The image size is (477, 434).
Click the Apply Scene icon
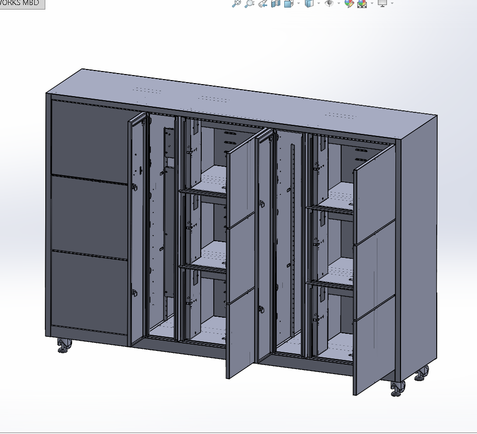coord(362,3)
